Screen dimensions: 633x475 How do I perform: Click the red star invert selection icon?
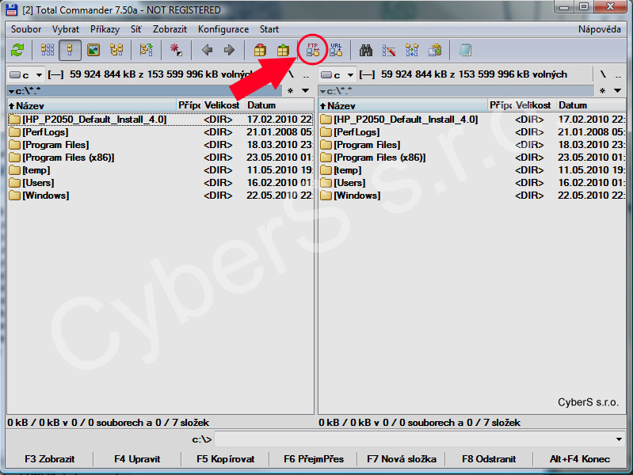pos(176,50)
